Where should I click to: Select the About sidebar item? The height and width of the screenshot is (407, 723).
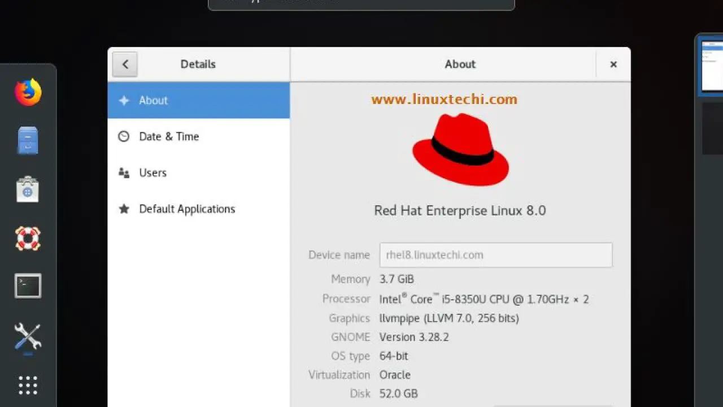[x=199, y=101]
